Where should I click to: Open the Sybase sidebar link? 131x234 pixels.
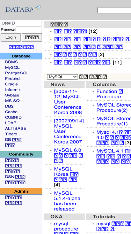click(12, 95)
